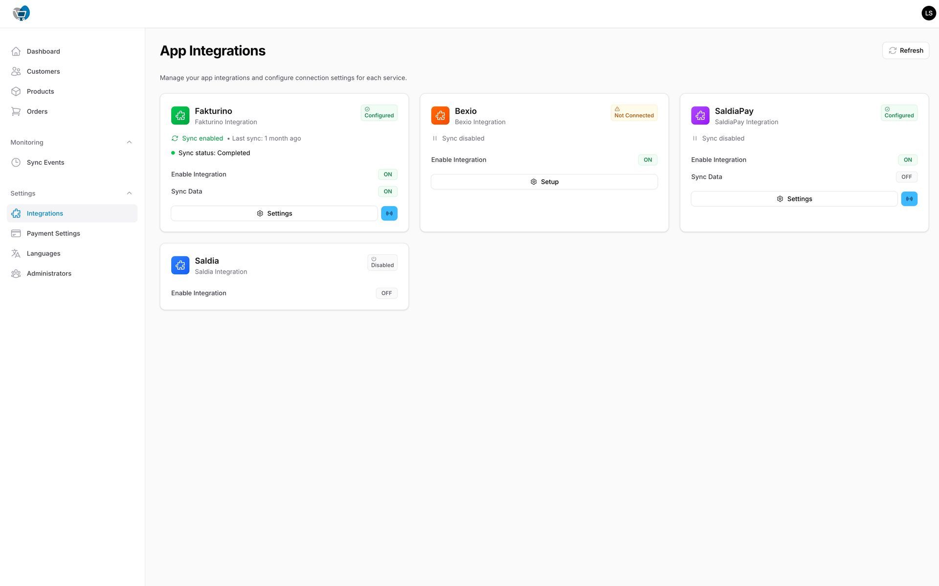This screenshot has height=586, width=939.
Task: Open Sync Events in sidebar
Action: (x=45, y=163)
